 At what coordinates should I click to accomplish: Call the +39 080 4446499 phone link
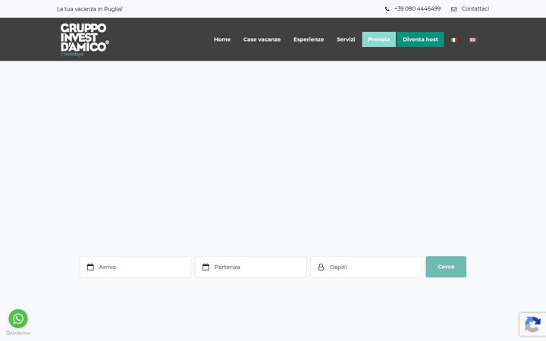click(x=417, y=8)
